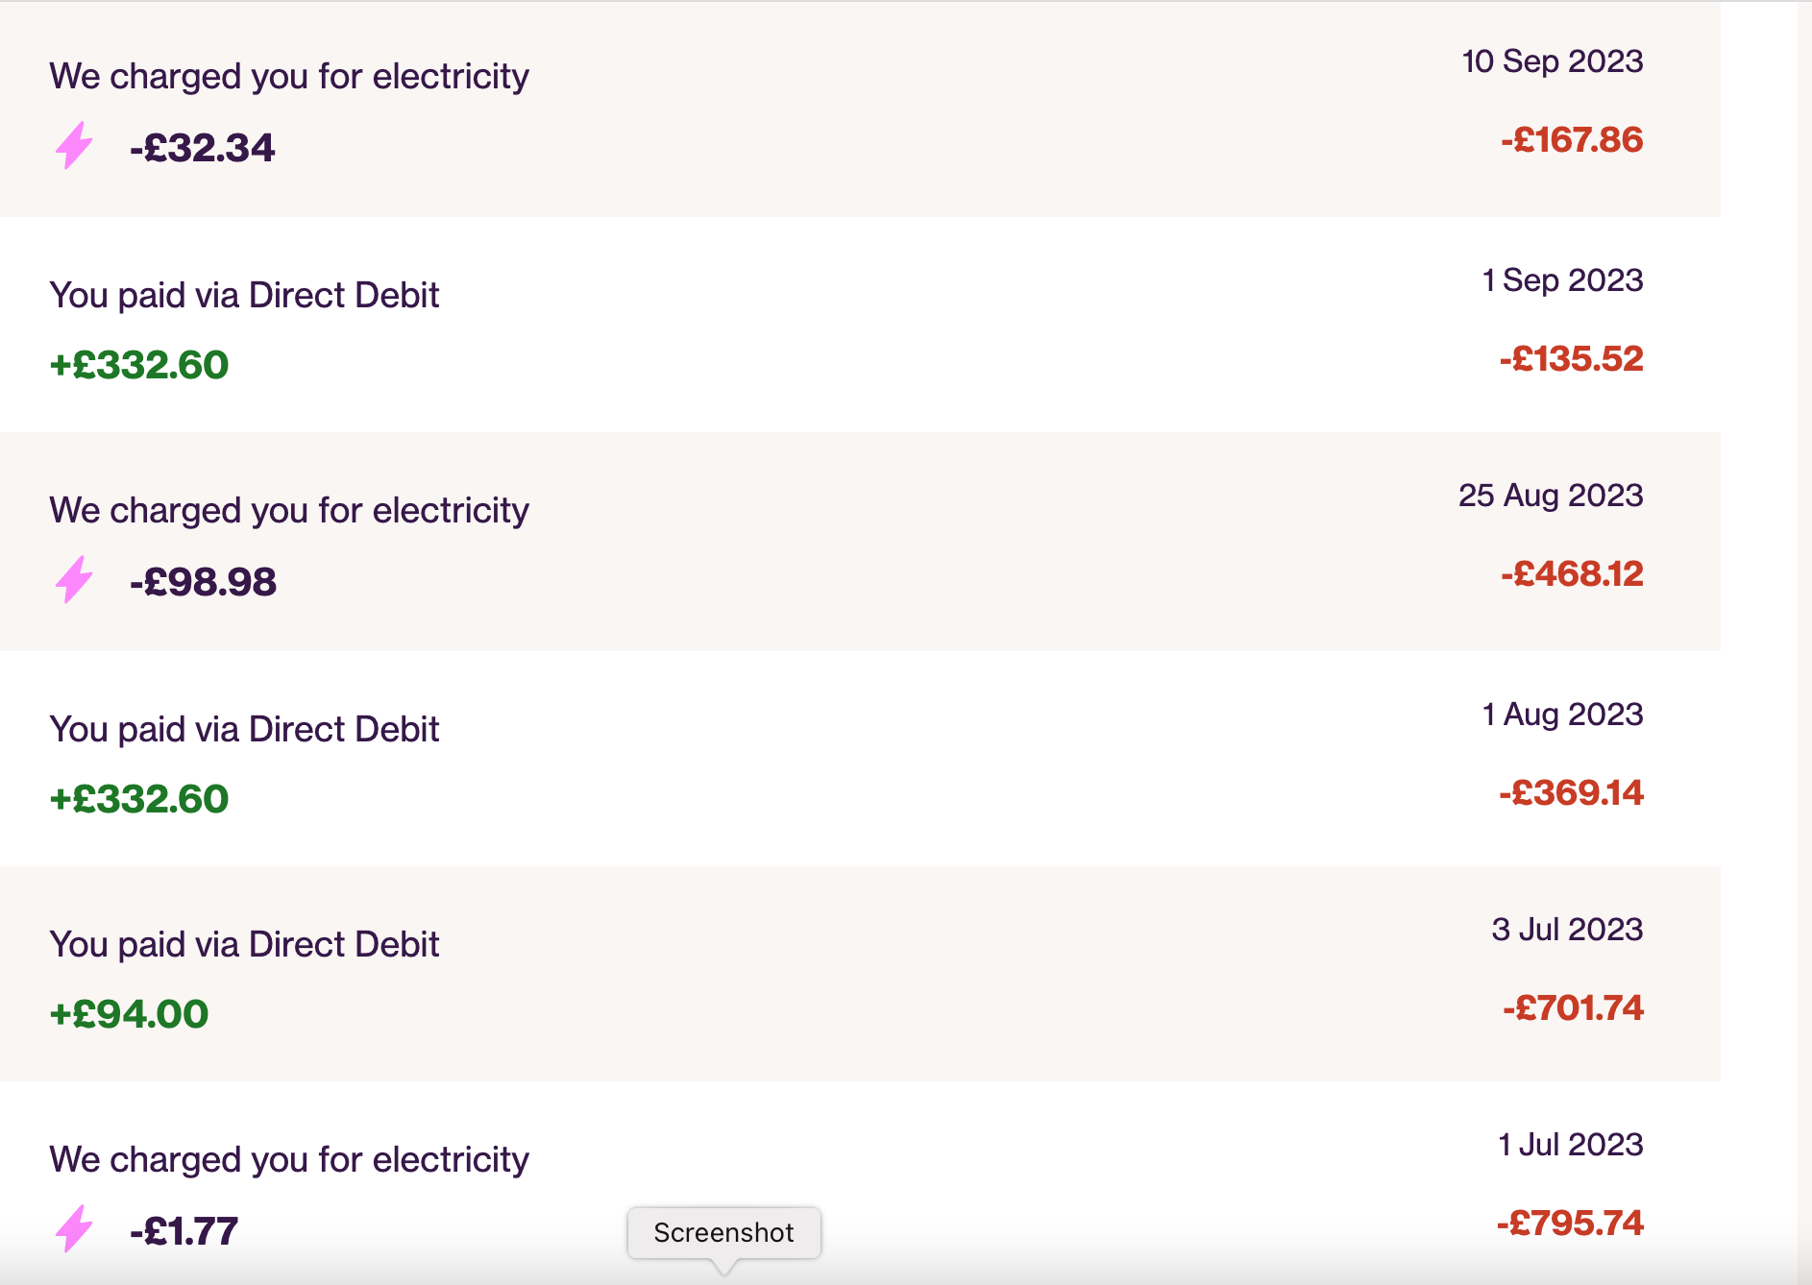Open the 1 Aug Direct Debit payment

tap(860, 759)
